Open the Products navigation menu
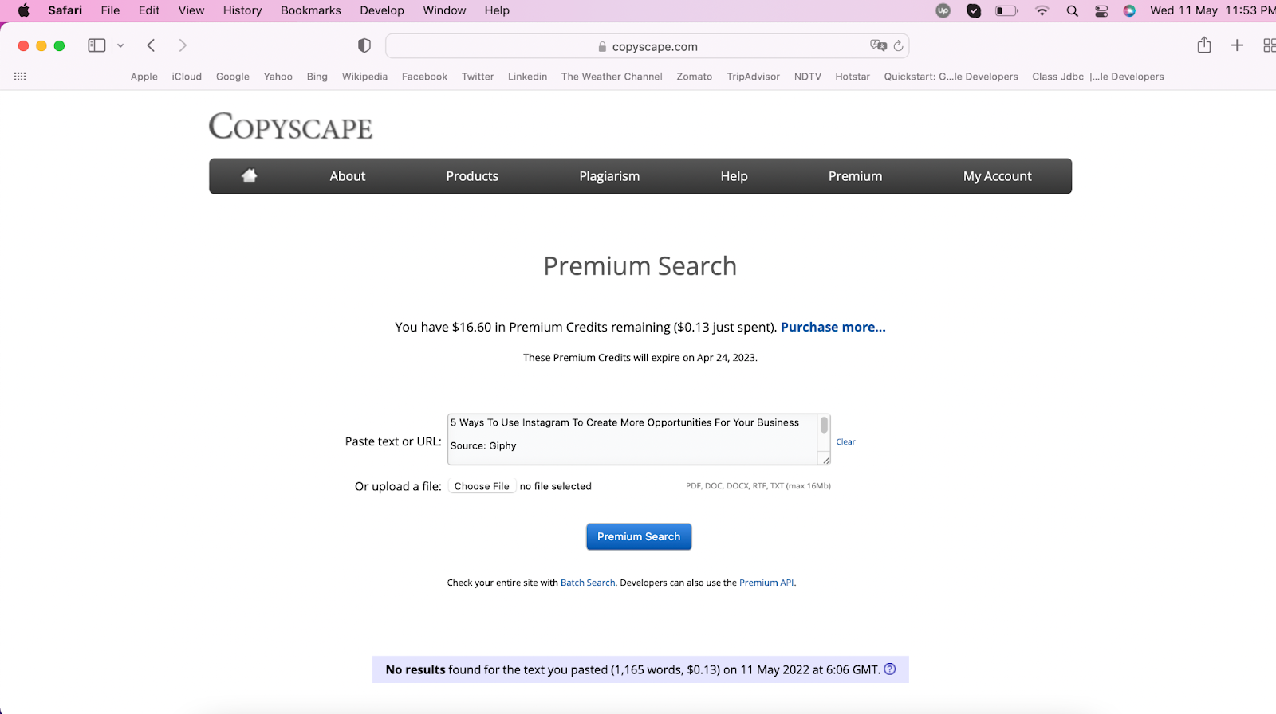Viewport: 1276px width, 714px height. pos(472,176)
